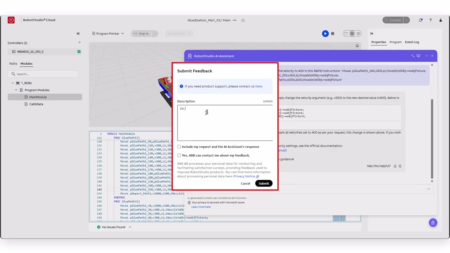Image resolution: width=450 pixels, height=253 pixels.
Task: Collapse the Controllers section
Action: 79,43
